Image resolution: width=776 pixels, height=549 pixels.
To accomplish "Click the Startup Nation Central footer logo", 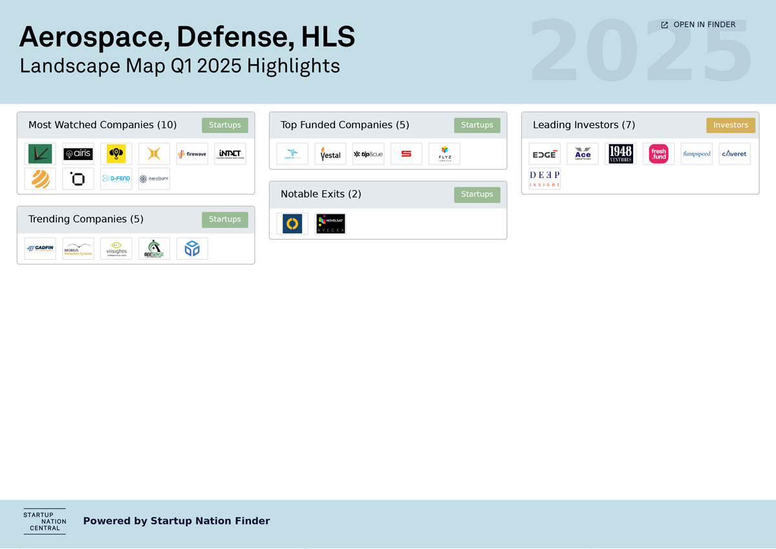I will pyautogui.click(x=45, y=521).
